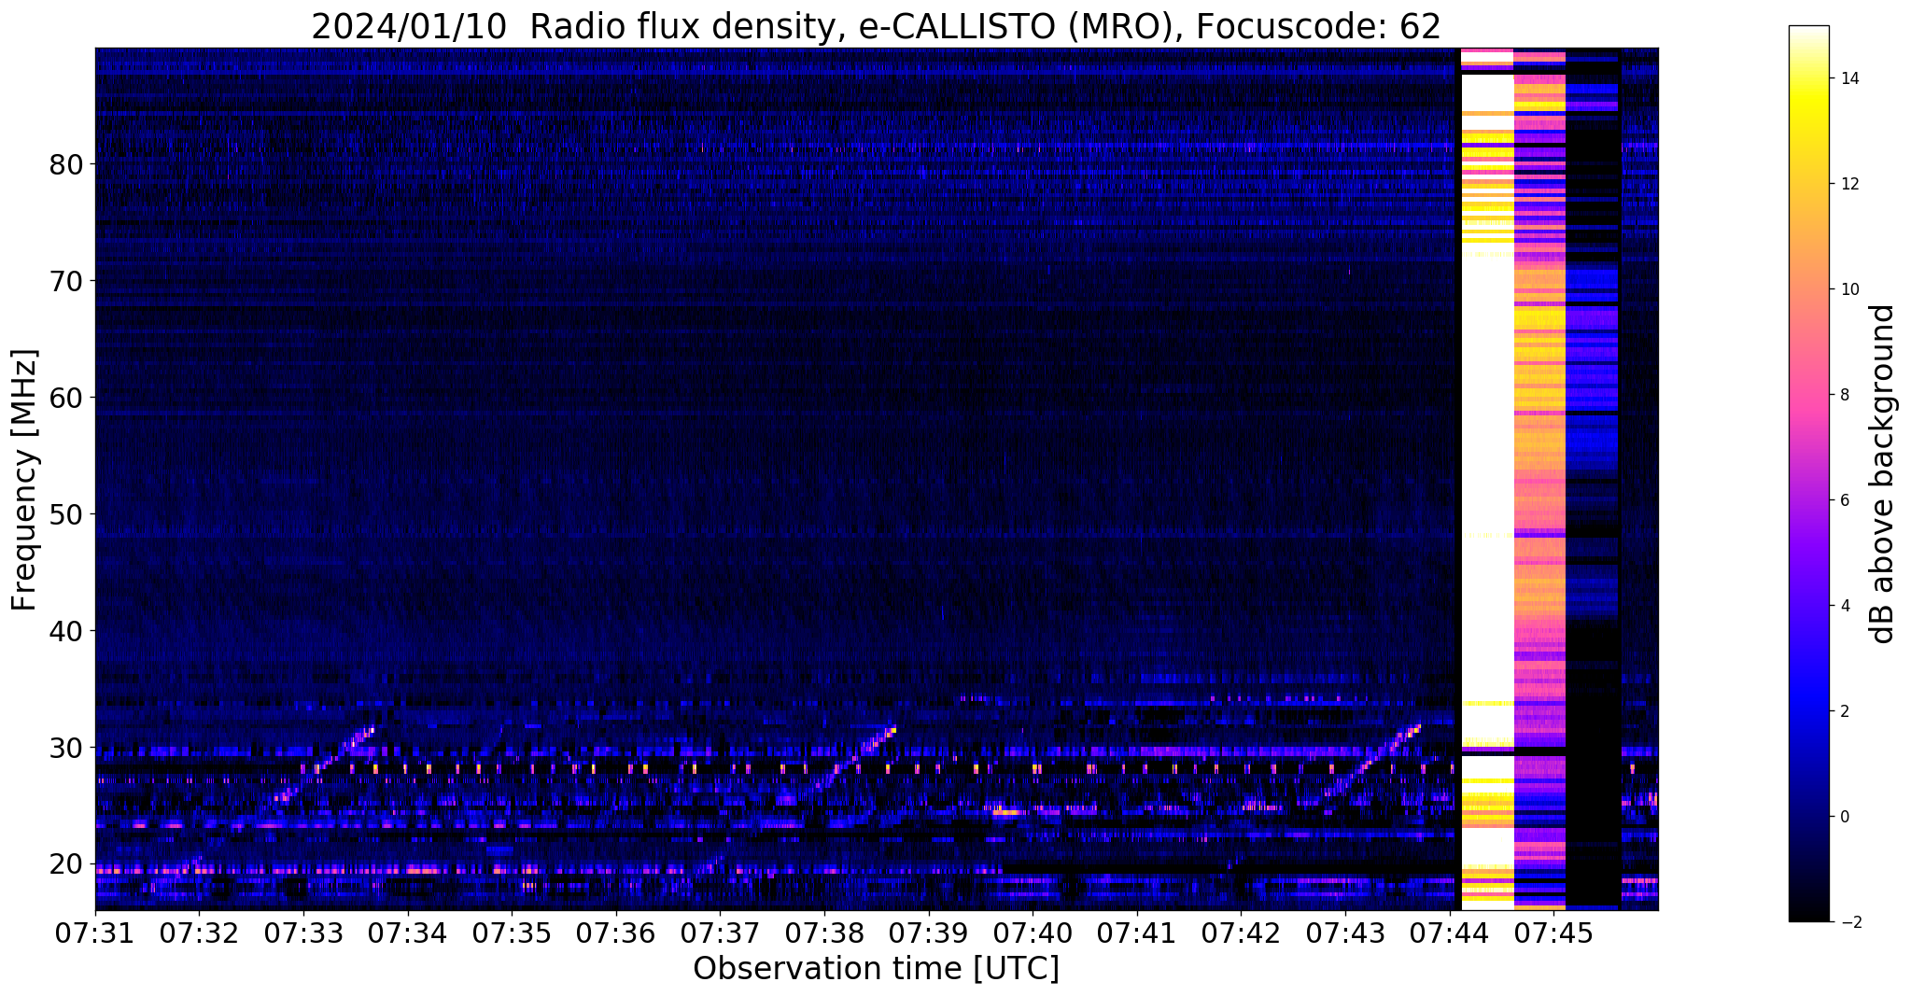Click the 20 MHz frequency tick label
This screenshot has width=1911, height=996.
pyautogui.click(x=65, y=864)
